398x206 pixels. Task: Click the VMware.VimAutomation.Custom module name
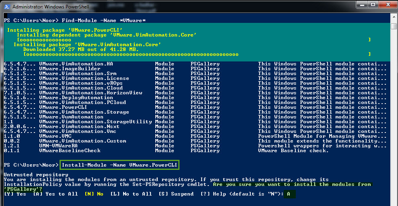coord(82,141)
